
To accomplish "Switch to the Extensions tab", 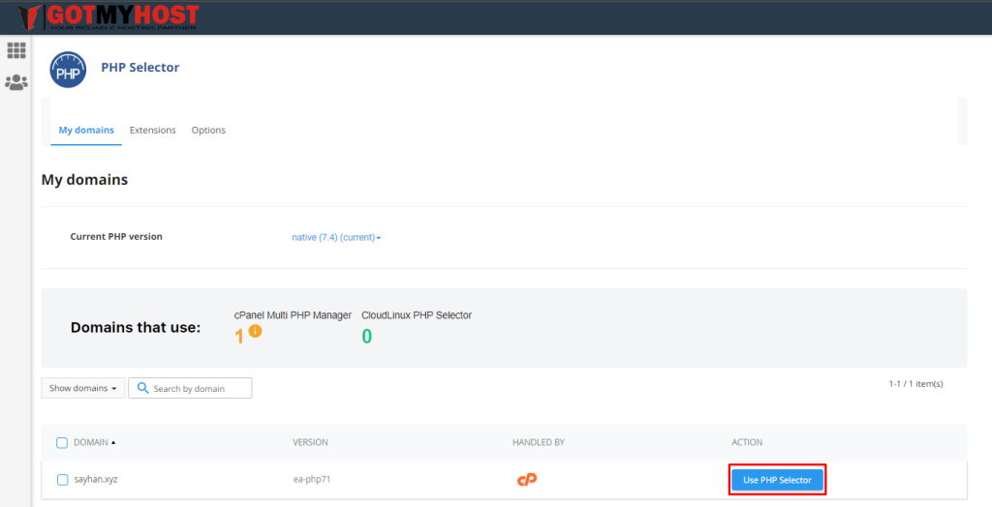I will [x=153, y=131].
